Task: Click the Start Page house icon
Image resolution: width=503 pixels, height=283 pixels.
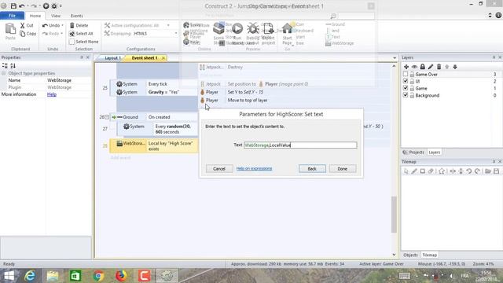Action: [288, 29]
